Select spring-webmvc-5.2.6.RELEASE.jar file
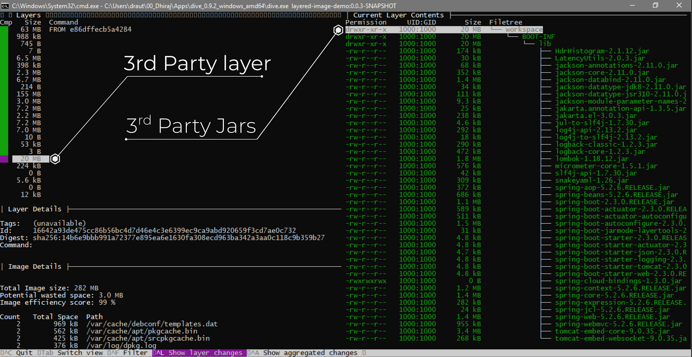This screenshot has height=357, width=692. pyautogui.click(x=619, y=324)
